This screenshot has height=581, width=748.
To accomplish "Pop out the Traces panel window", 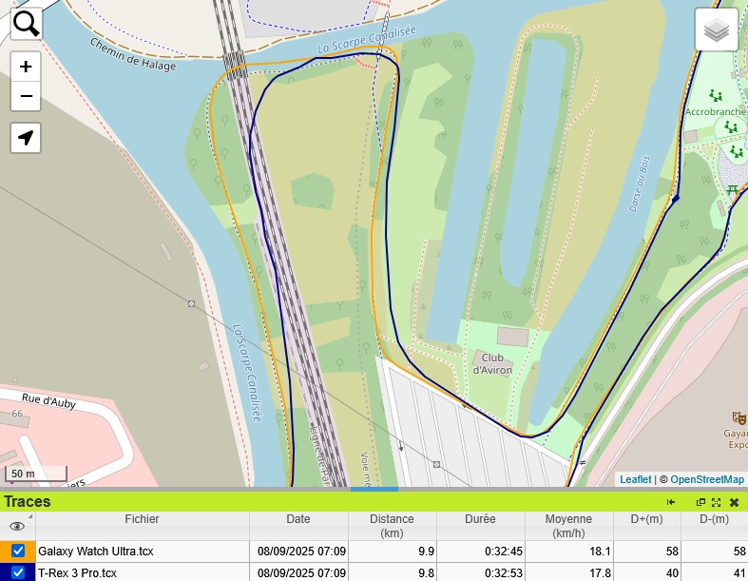I will click(700, 502).
